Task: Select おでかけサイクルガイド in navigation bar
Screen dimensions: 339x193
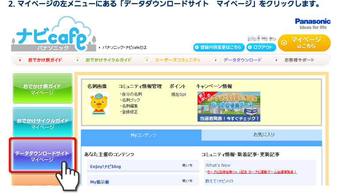Action: pyautogui.click(x=108, y=60)
